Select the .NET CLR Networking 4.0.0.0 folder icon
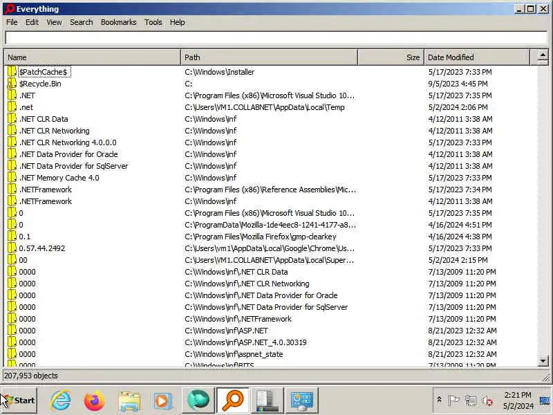The width and height of the screenshot is (553, 415). tap(12, 142)
